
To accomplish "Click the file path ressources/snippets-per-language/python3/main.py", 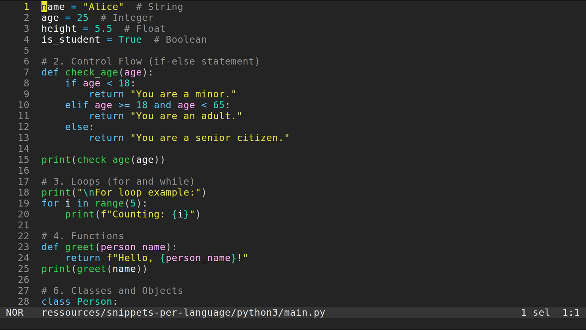I will point(183,312).
